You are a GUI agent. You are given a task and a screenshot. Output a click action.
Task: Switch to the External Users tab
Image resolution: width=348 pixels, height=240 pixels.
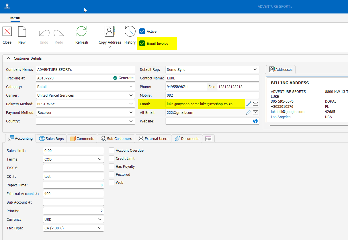pyautogui.click(x=153, y=138)
